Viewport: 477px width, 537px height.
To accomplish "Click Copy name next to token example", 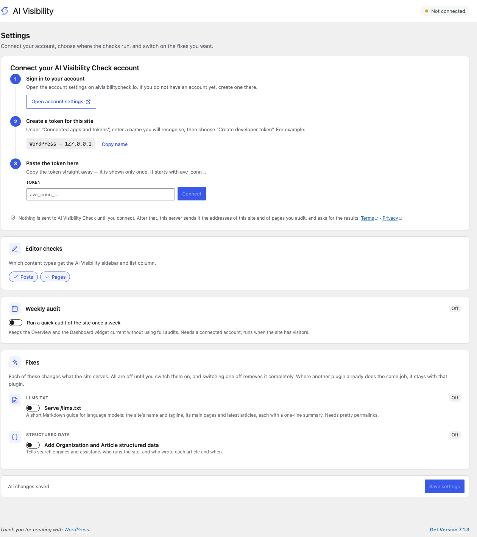I will (115, 144).
